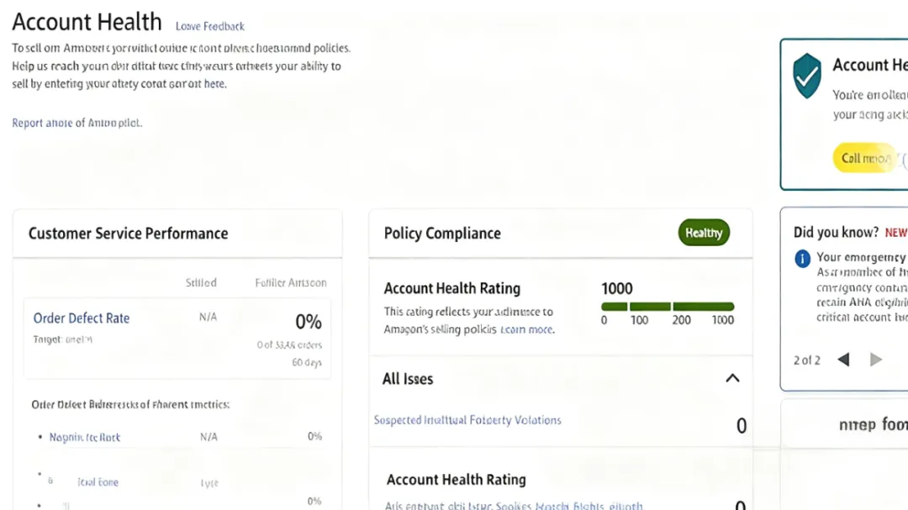The image size is (908, 510).
Task: Collapse the All Issues section chevron
Action: [x=732, y=378]
